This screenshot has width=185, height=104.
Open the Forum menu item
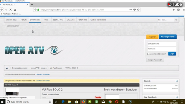click(24, 20)
